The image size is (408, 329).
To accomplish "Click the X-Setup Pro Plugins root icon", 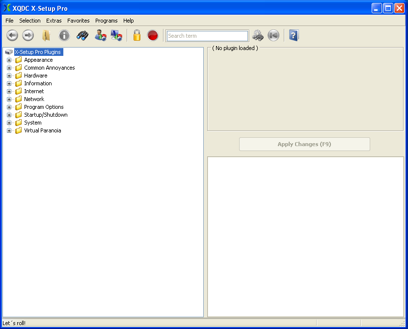I will click(9, 52).
